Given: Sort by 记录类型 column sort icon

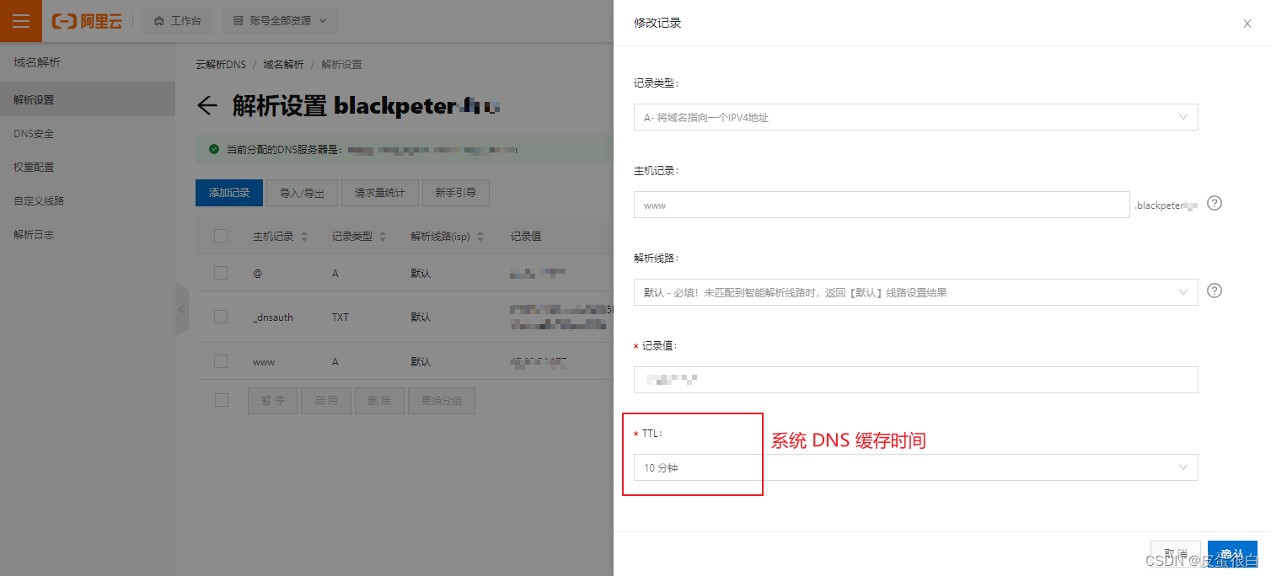Looking at the screenshot, I should pyautogui.click(x=383, y=237).
